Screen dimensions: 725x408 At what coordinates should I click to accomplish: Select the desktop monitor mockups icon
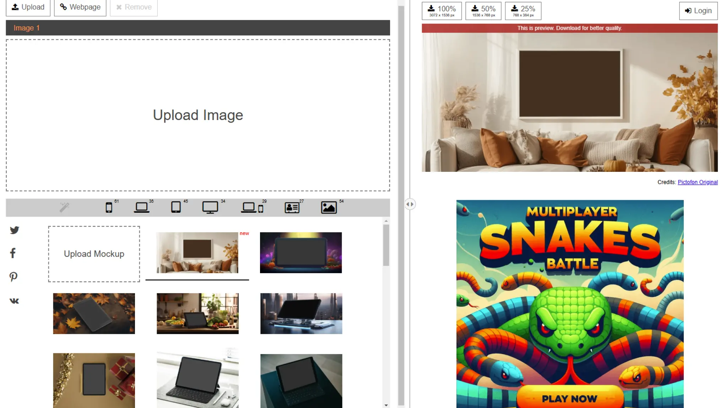pyautogui.click(x=210, y=207)
